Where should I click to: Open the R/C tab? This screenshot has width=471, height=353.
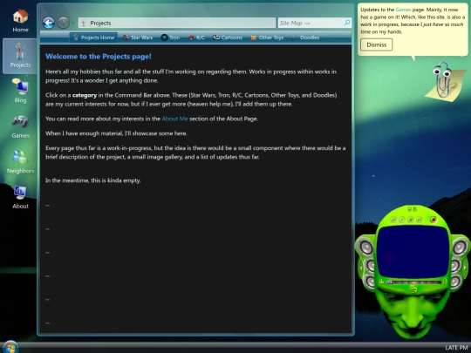pyautogui.click(x=196, y=37)
